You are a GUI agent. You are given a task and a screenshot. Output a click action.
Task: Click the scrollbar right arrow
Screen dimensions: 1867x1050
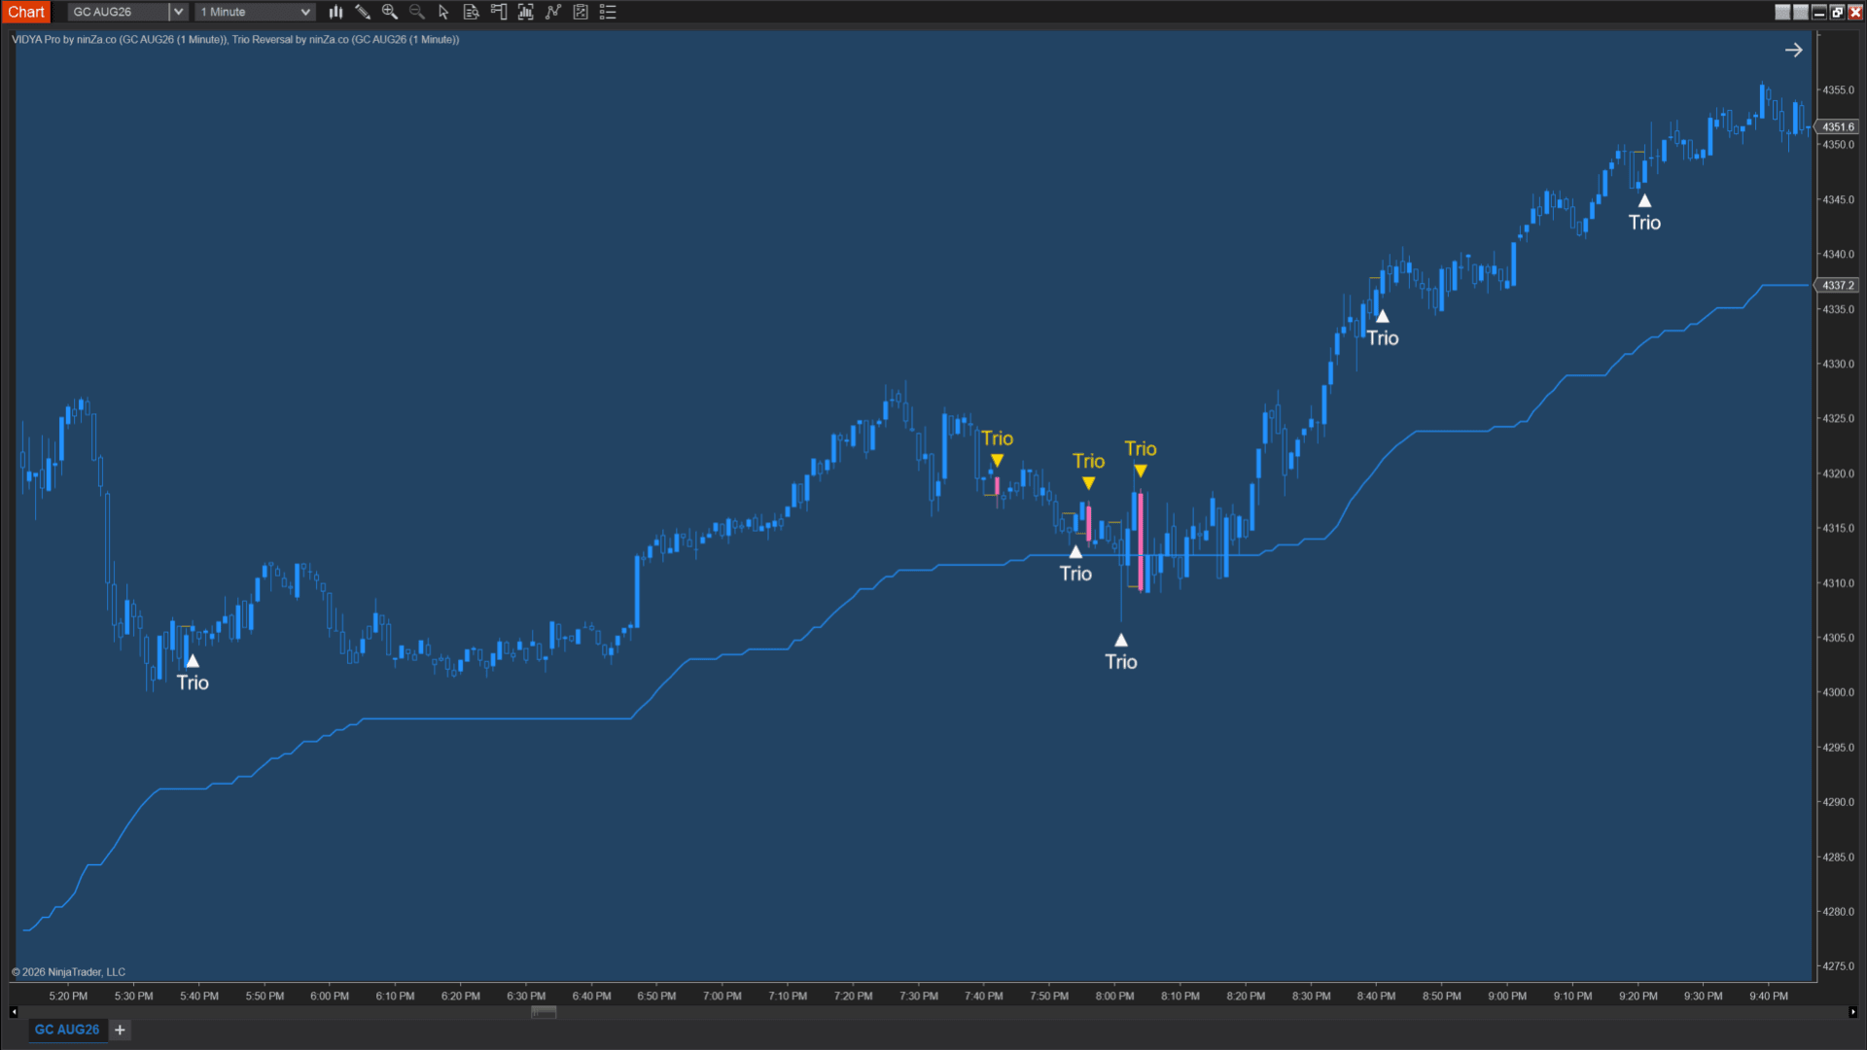pos(1852,1012)
